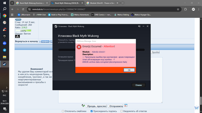The height and width of the screenshot is (113, 202).
Task: Mute installer sound with the speaker icon
Action: pyautogui.click(x=139, y=26)
